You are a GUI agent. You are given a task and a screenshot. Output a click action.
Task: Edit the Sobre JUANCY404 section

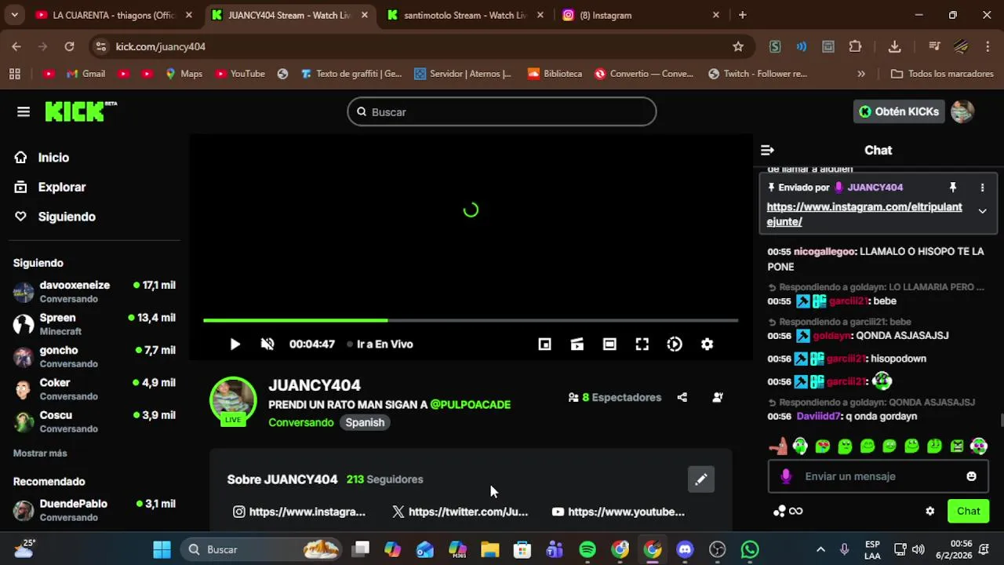[701, 479]
